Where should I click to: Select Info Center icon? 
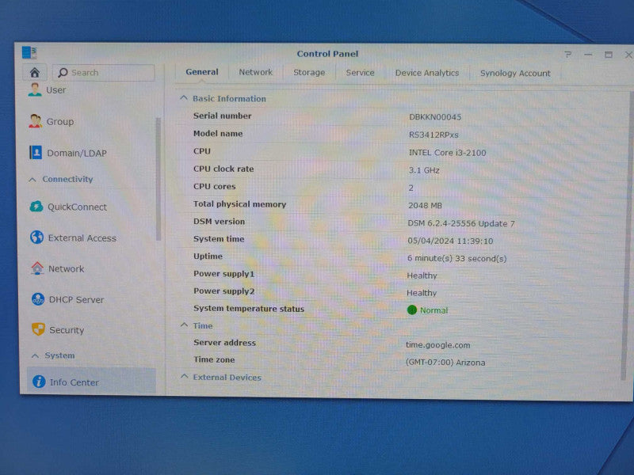(x=39, y=382)
